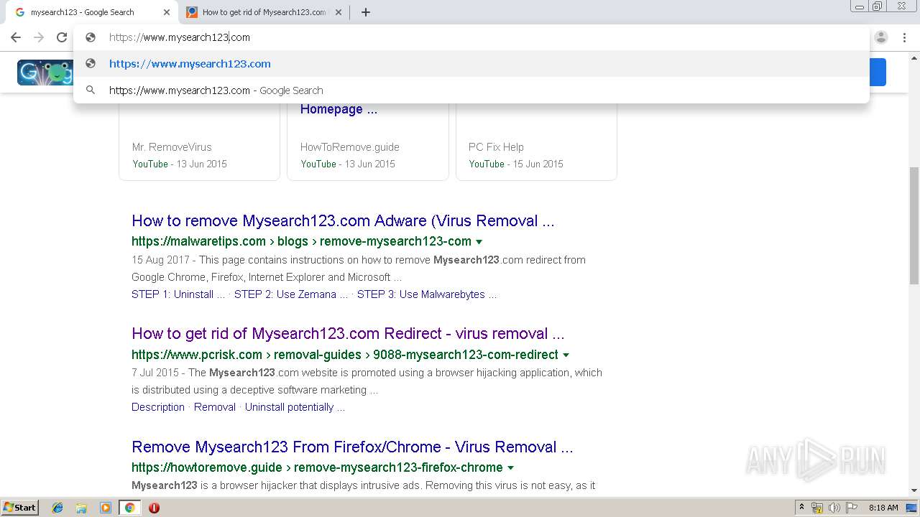920x517 pixels.
Task: Expand the malwaretips.com result options arrow
Action: click(479, 242)
